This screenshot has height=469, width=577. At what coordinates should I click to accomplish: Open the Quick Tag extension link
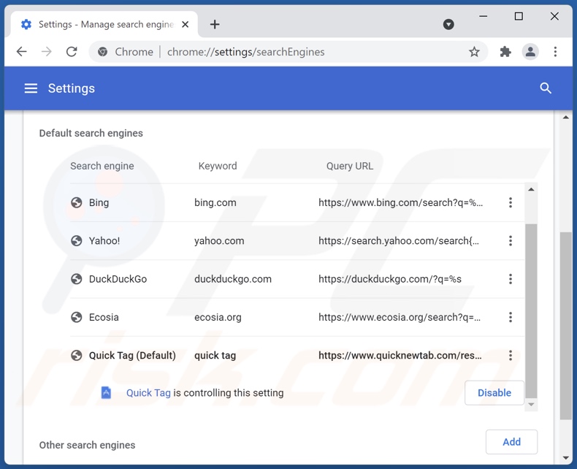coord(148,393)
